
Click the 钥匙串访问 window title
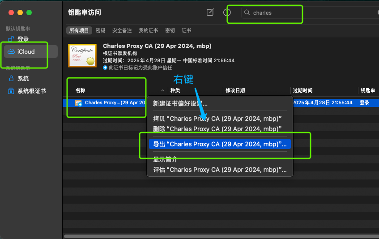click(85, 13)
